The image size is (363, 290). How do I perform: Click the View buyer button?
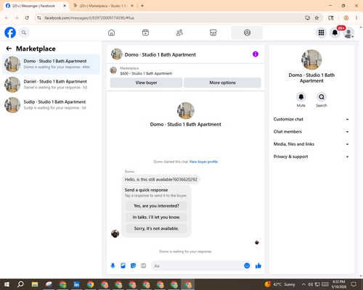click(146, 83)
